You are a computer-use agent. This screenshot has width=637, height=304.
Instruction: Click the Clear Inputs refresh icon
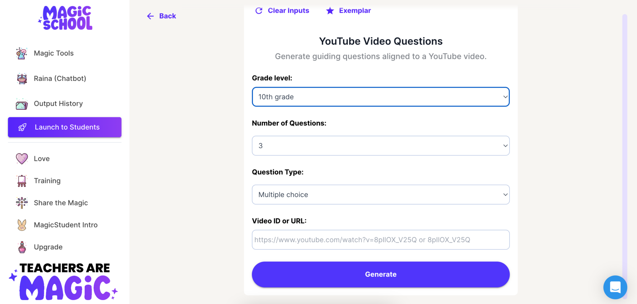[x=259, y=11]
